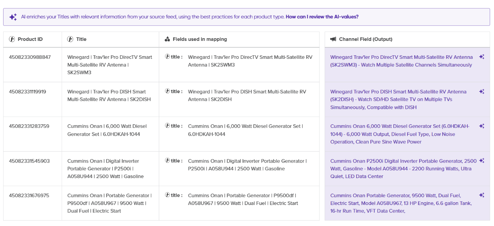Click AI sparkle icon for P2500i output title
Screen dimensions: 494x226
point(482,161)
